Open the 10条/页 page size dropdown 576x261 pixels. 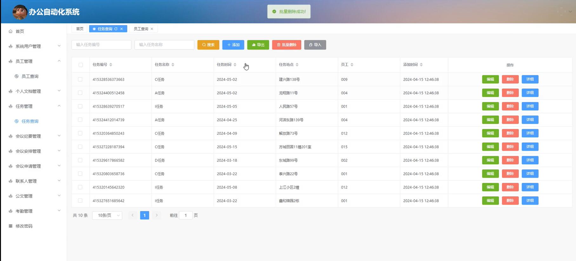click(107, 215)
